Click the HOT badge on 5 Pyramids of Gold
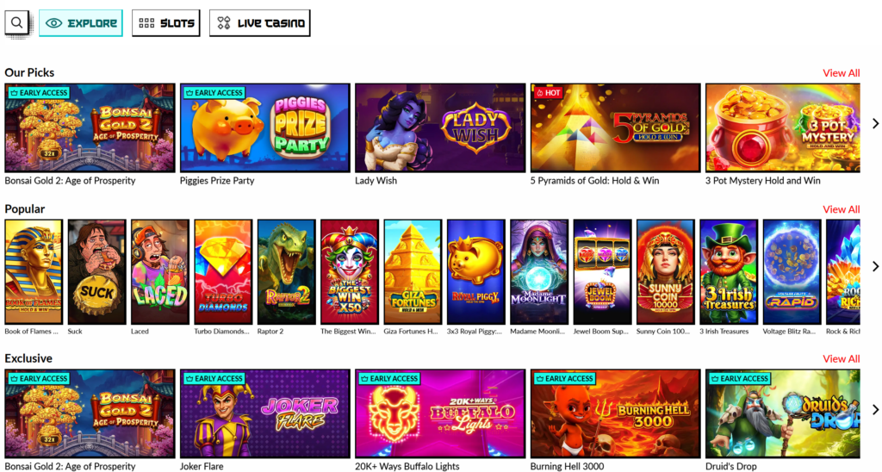The image size is (882, 472). coord(549,93)
